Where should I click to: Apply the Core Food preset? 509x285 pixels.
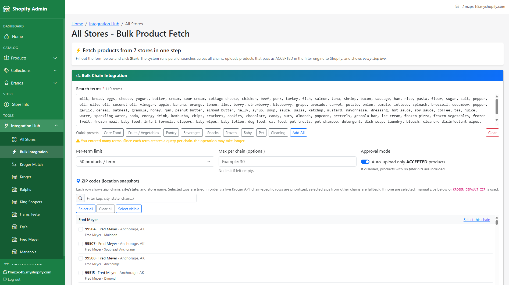click(x=113, y=133)
